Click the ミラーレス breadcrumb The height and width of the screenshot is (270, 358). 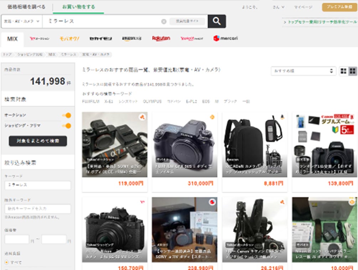pyautogui.click(x=69, y=54)
